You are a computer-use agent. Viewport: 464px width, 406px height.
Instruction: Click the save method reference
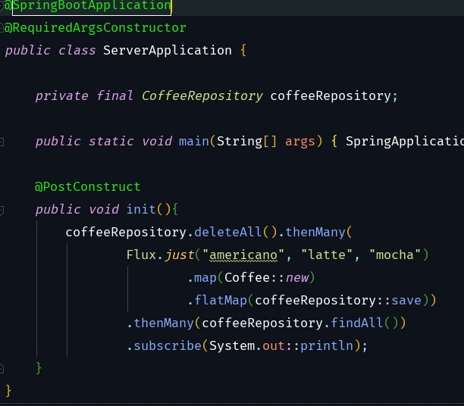406,301
